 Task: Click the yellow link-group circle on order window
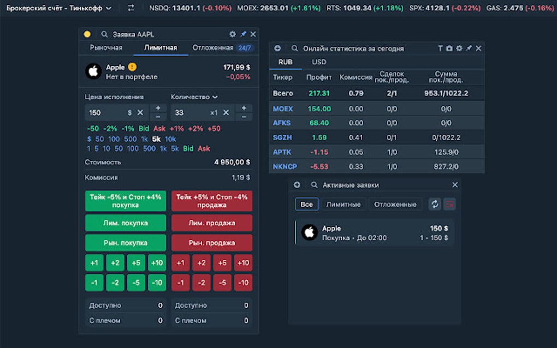[x=87, y=34]
